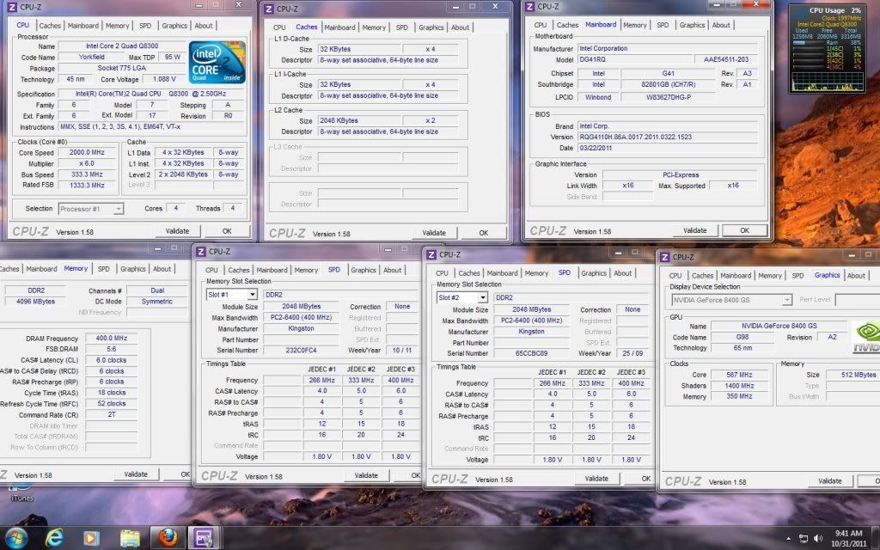Open Windows Media Player from the taskbar

click(91, 538)
